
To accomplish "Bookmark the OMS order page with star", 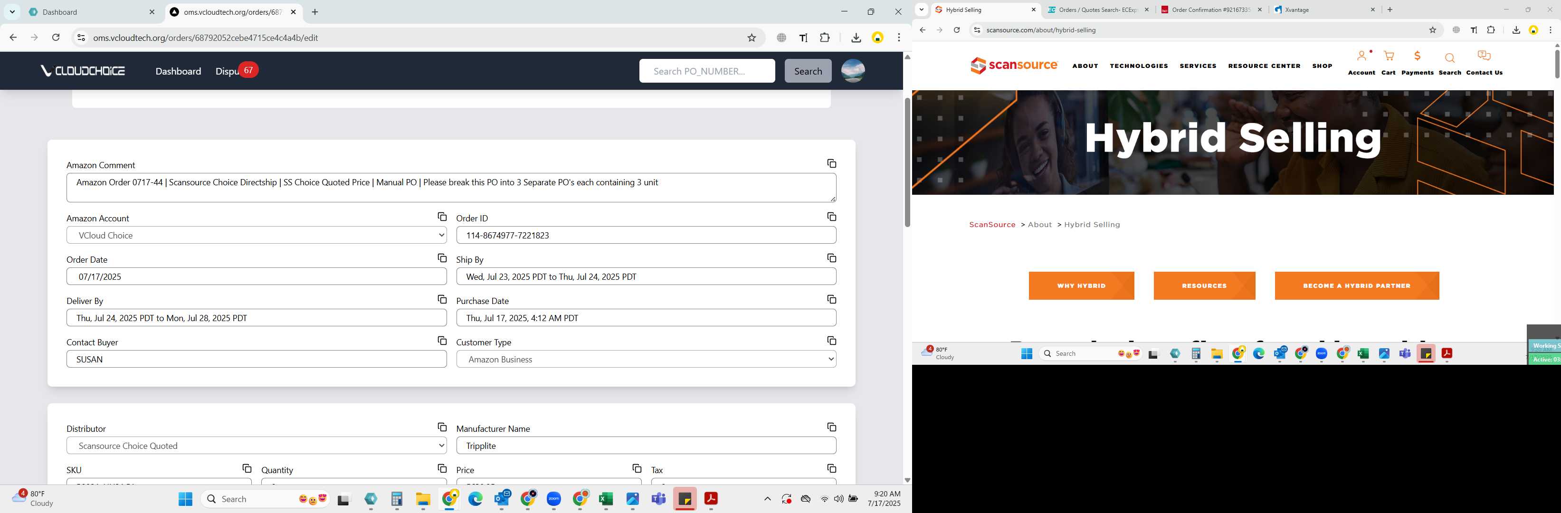I will tap(752, 38).
